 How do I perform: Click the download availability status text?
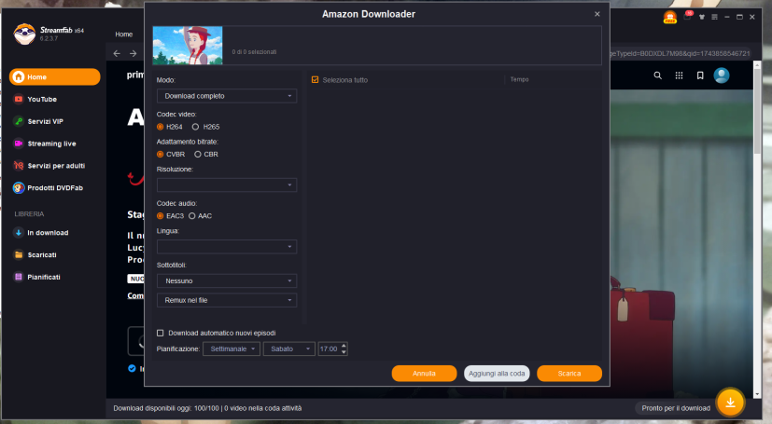[x=207, y=408]
